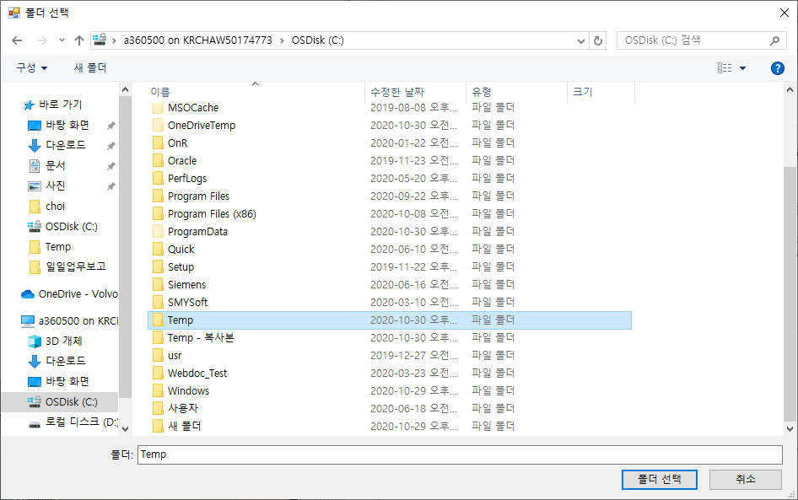Viewport: 798px width, 500px height.
Task: Cancel with 취소 button
Action: pos(746,480)
